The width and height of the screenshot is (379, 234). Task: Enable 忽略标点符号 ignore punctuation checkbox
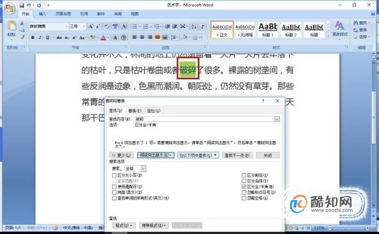pos(244,192)
